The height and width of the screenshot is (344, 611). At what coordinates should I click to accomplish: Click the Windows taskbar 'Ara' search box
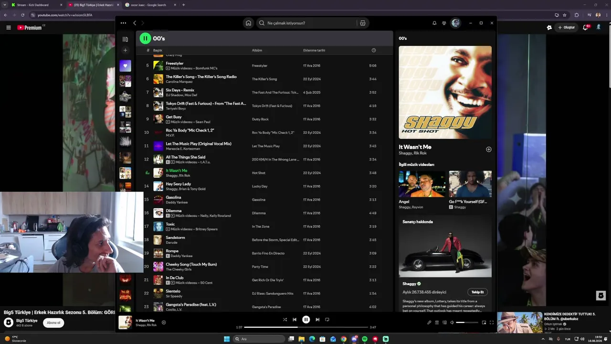(260, 339)
